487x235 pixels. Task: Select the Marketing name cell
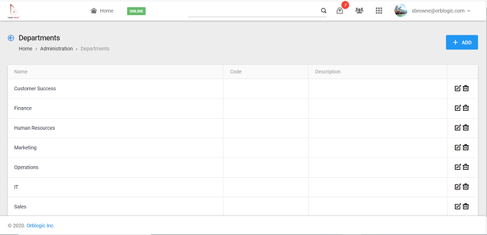pos(116,147)
